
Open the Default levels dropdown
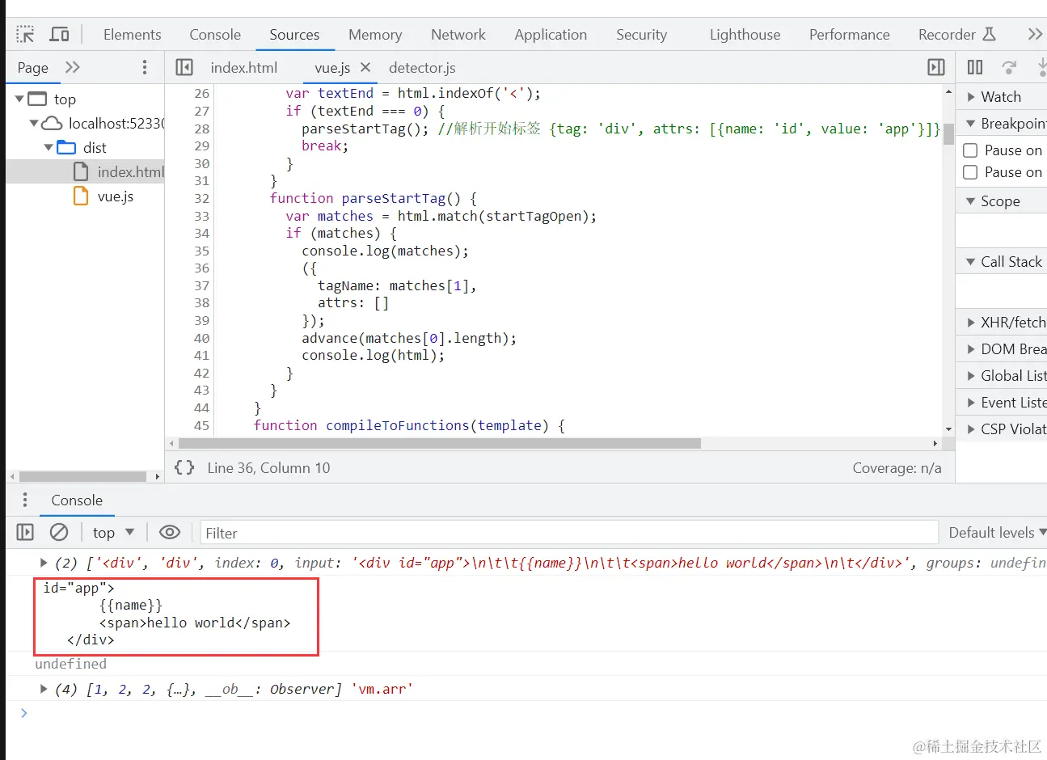(998, 532)
